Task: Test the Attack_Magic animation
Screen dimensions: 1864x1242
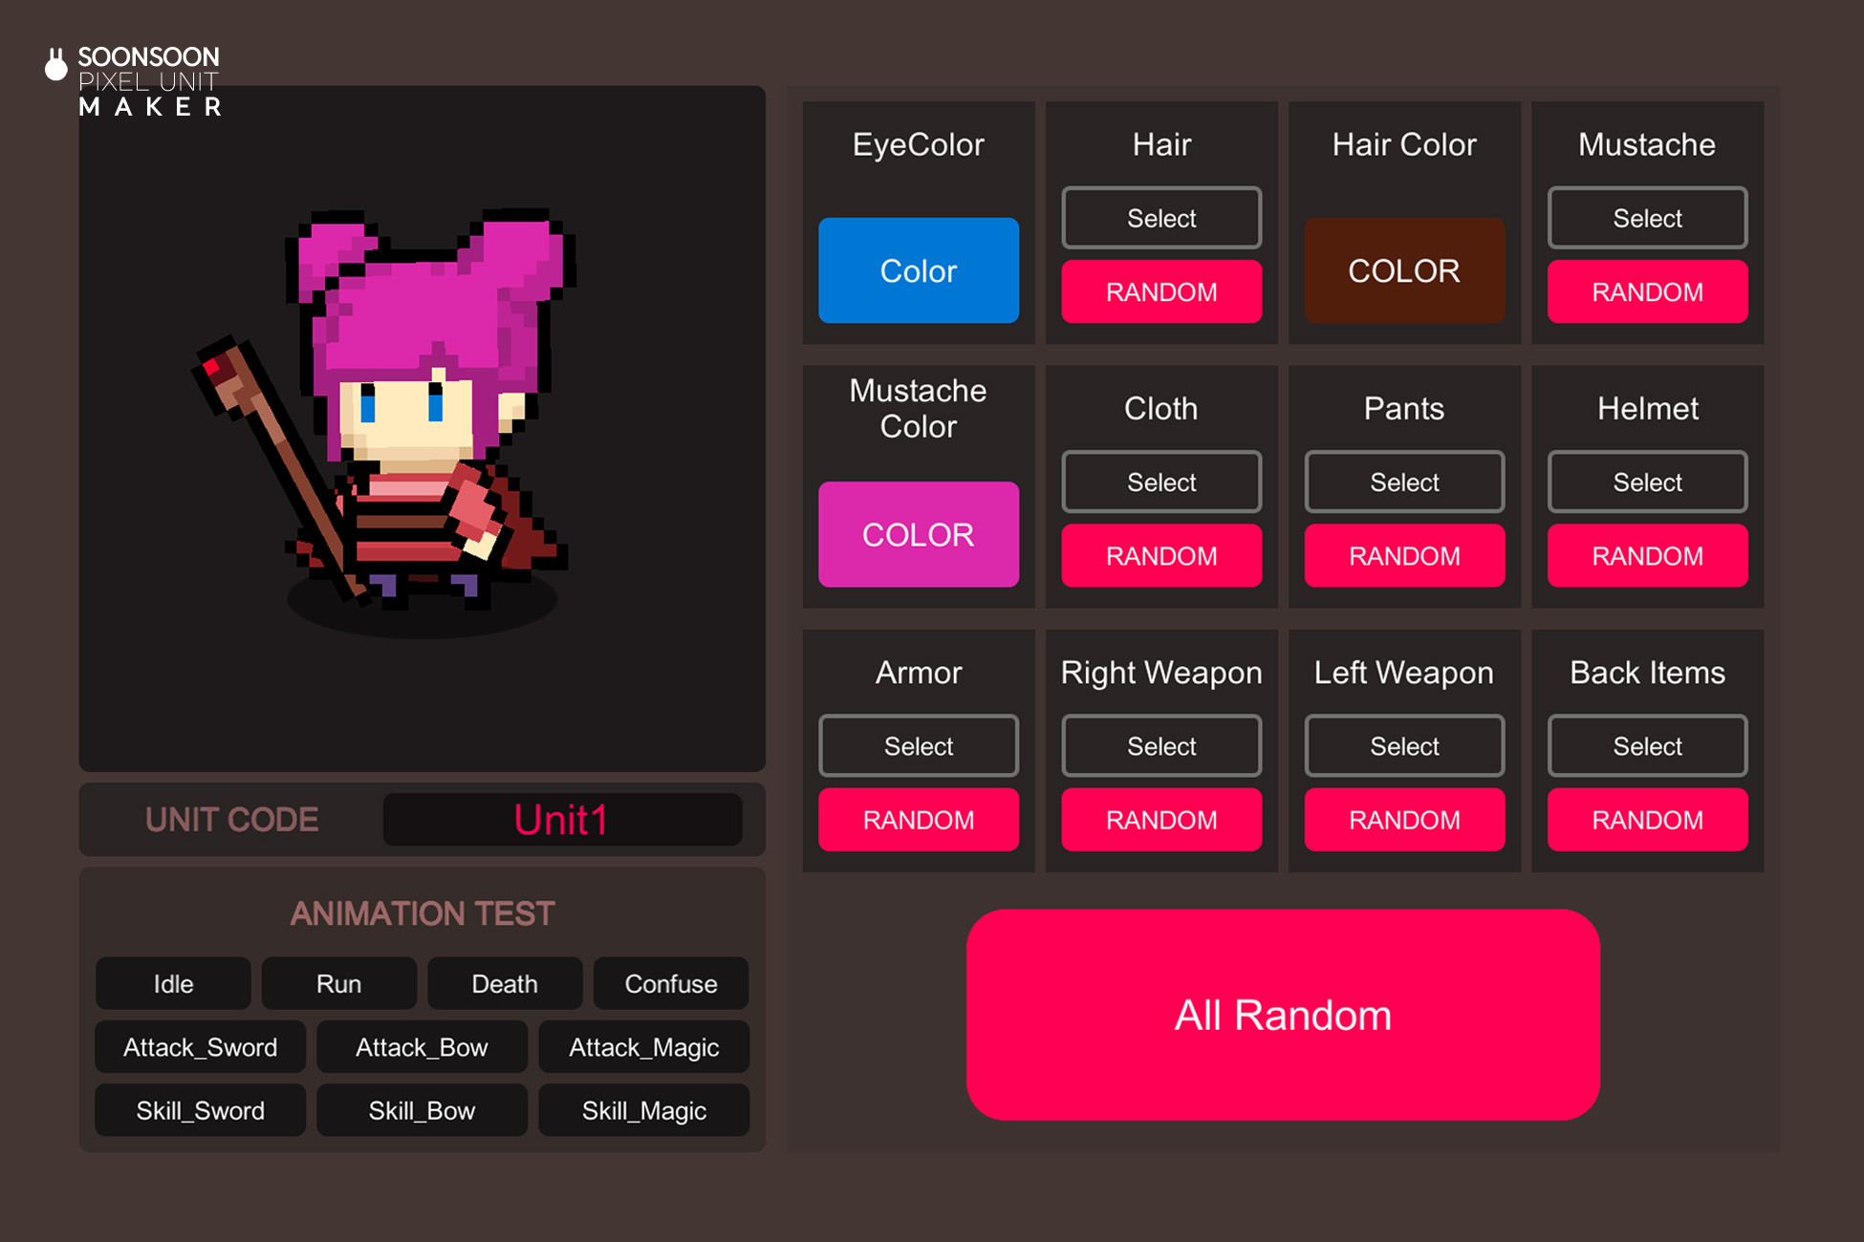Action: click(643, 1046)
